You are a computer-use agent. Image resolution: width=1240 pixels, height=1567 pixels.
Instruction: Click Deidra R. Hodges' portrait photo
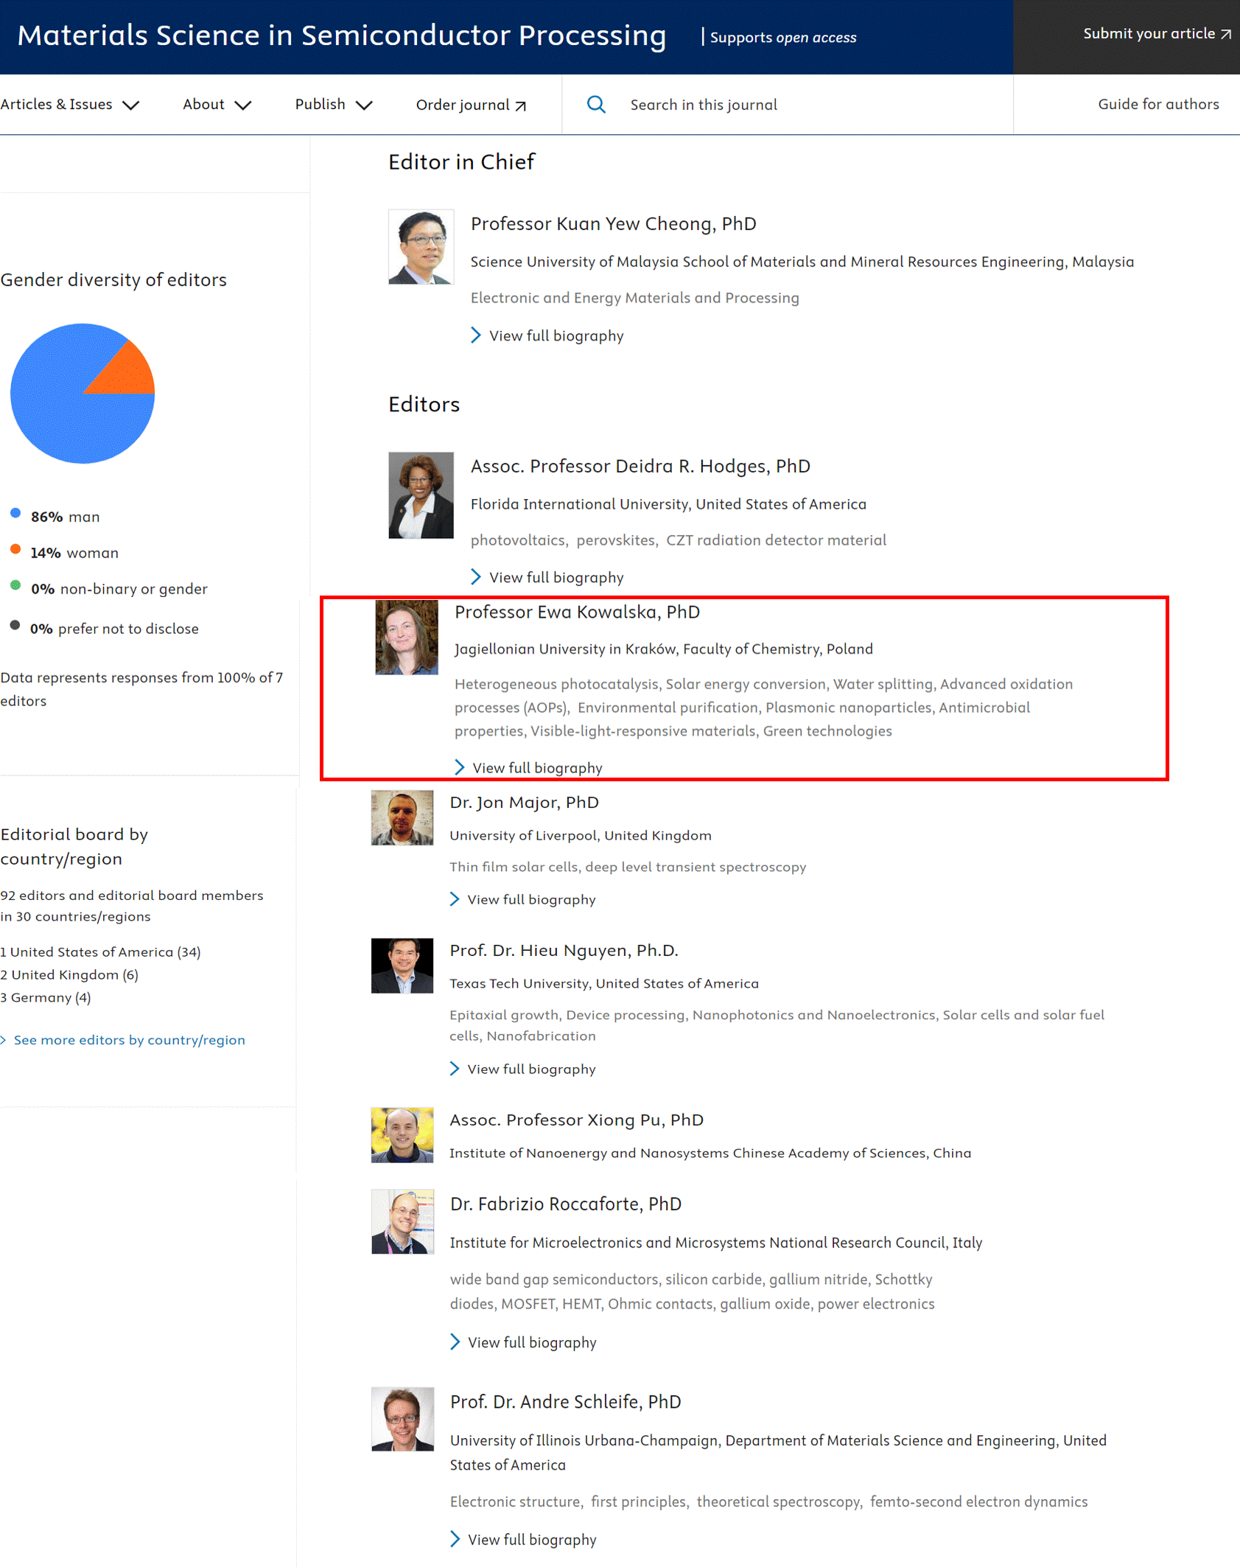point(421,495)
